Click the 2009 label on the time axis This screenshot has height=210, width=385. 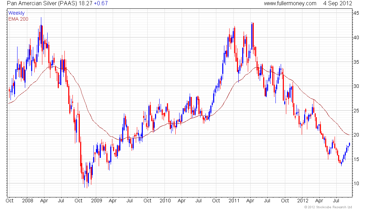click(96, 201)
